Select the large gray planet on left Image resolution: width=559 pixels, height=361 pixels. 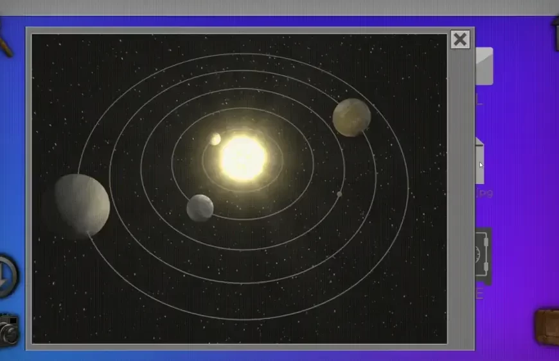click(x=82, y=205)
